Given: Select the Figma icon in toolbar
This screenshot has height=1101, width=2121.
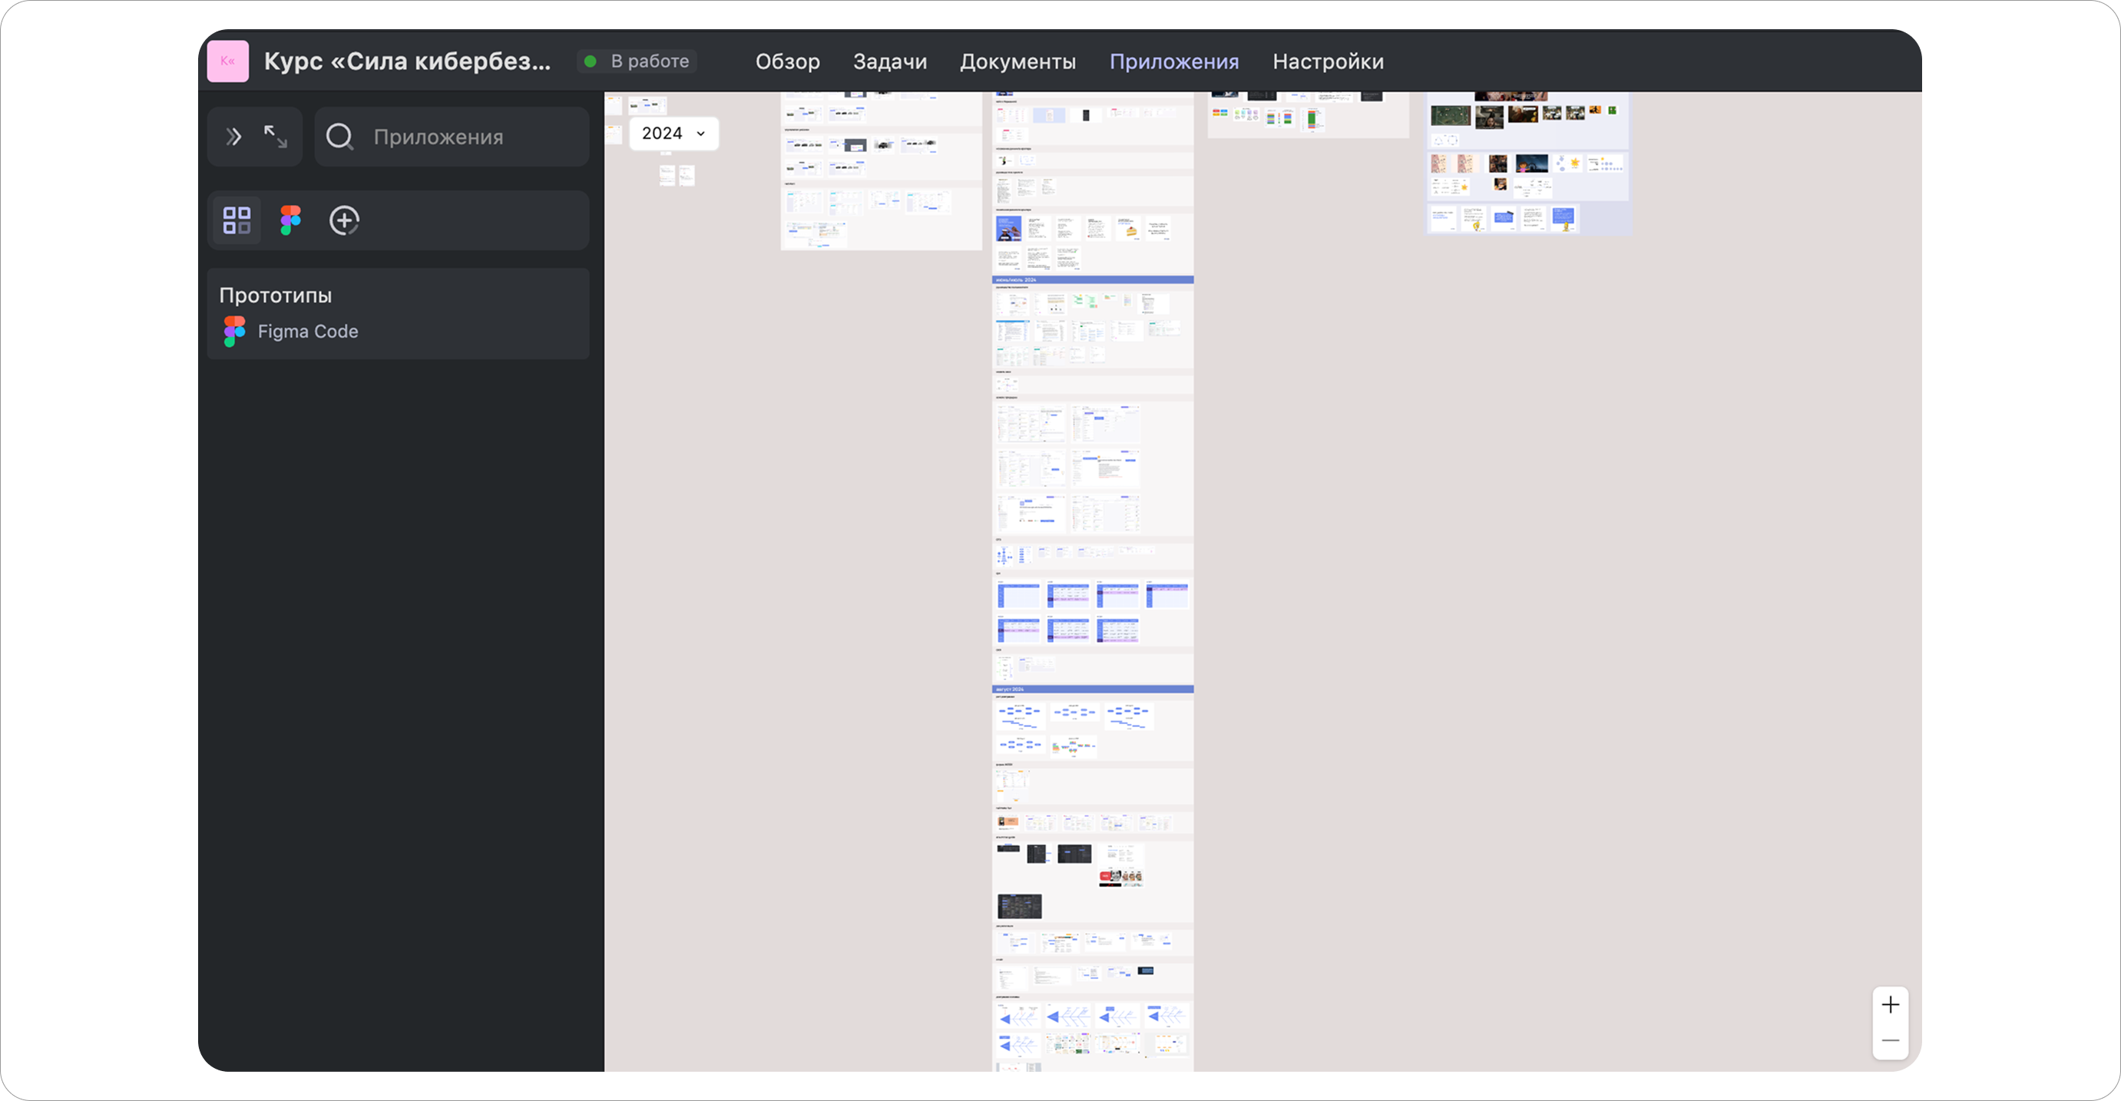Looking at the screenshot, I should pyautogui.click(x=290, y=220).
